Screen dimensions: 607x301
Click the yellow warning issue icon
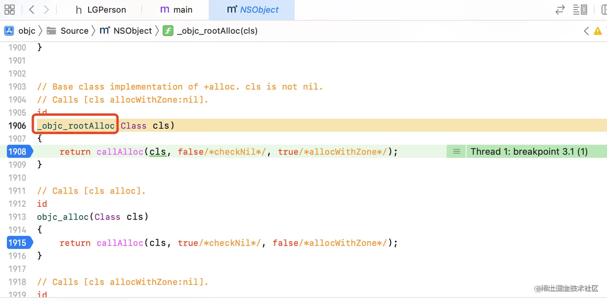pyautogui.click(x=598, y=31)
